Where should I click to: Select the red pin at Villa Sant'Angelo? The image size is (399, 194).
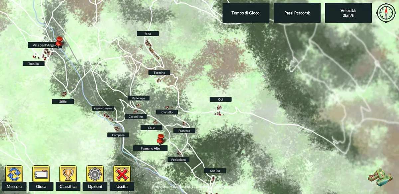coord(60,42)
